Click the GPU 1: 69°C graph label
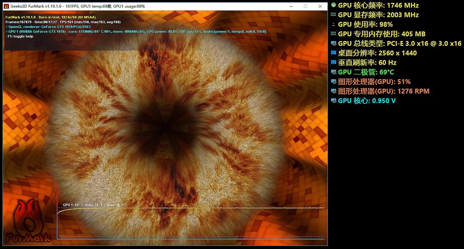Image resolution: width=464 pixels, height=249 pixels. tap(94, 205)
